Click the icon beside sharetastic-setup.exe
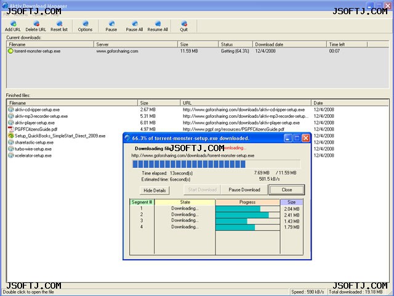This screenshot has width=394, height=296. click(x=11, y=142)
